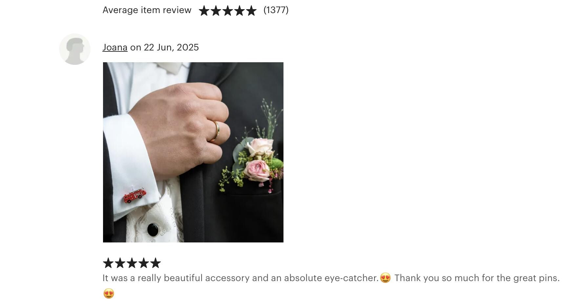The image size is (565, 306).
Task: Open Joana's profile avatar
Action: [75, 49]
